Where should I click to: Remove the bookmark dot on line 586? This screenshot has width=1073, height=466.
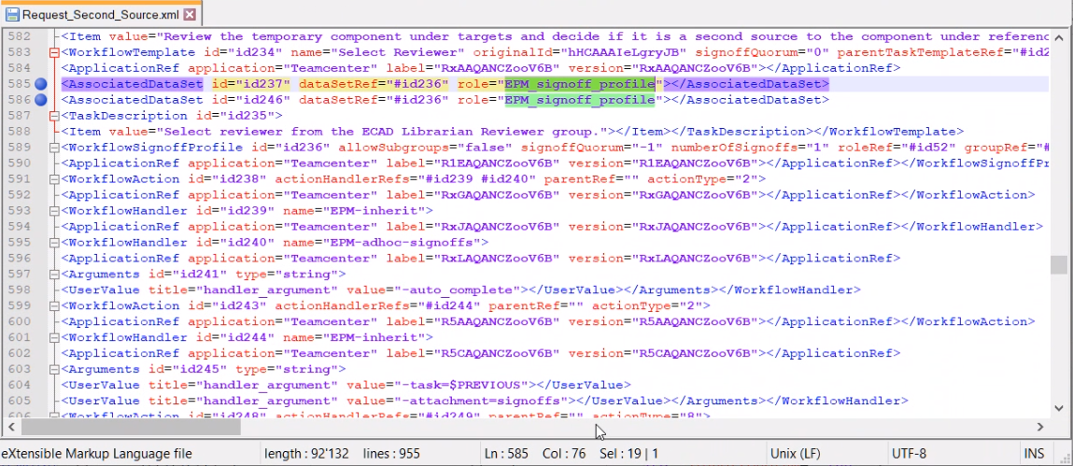(x=40, y=100)
